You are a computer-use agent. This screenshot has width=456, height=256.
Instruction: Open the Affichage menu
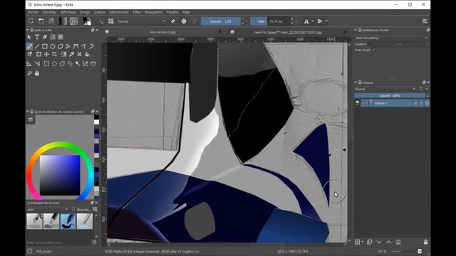(68, 12)
